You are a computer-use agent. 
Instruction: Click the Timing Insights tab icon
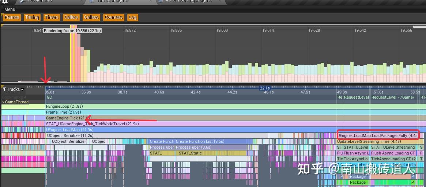pos(93,1)
